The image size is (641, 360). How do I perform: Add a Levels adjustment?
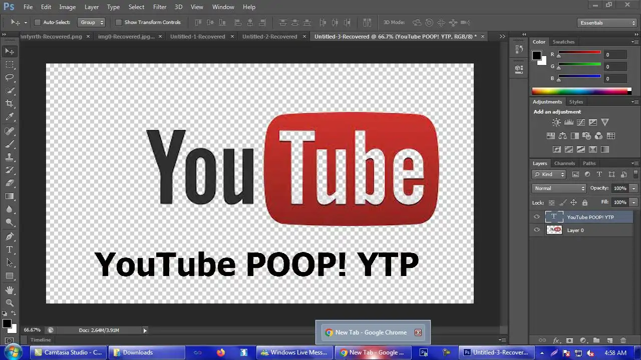pyautogui.click(x=568, y=122)
